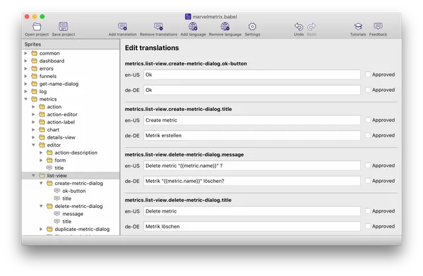The image size is (423, 276).
Task: Click the Remove translations icon
Action: click(x=159, y=26)
